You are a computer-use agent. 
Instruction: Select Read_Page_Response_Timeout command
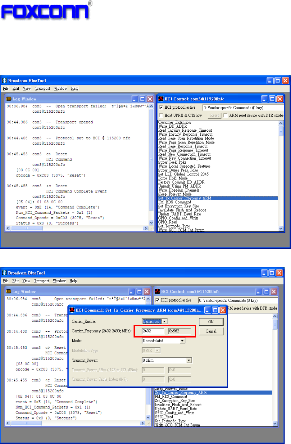(183, 146)
